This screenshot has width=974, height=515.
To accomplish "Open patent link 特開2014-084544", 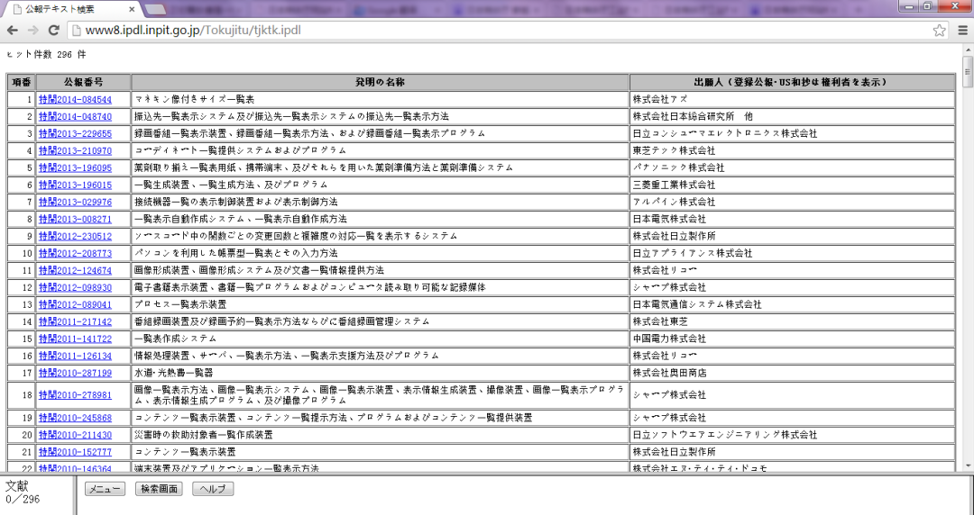I will (75, 99).
